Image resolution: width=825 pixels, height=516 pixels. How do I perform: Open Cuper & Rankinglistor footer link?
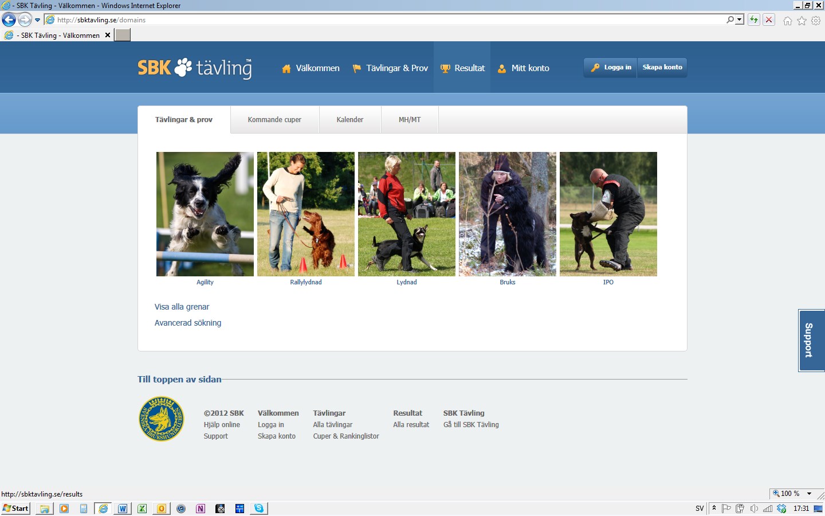pyautogui.click(x=346, y=436)
